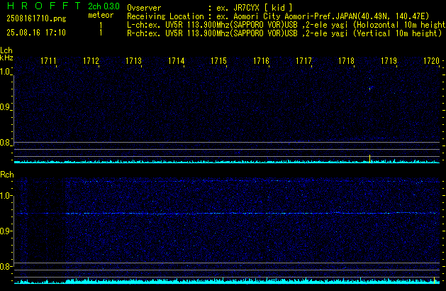Click the HROFFT program title text

click(x=44, y=6)
